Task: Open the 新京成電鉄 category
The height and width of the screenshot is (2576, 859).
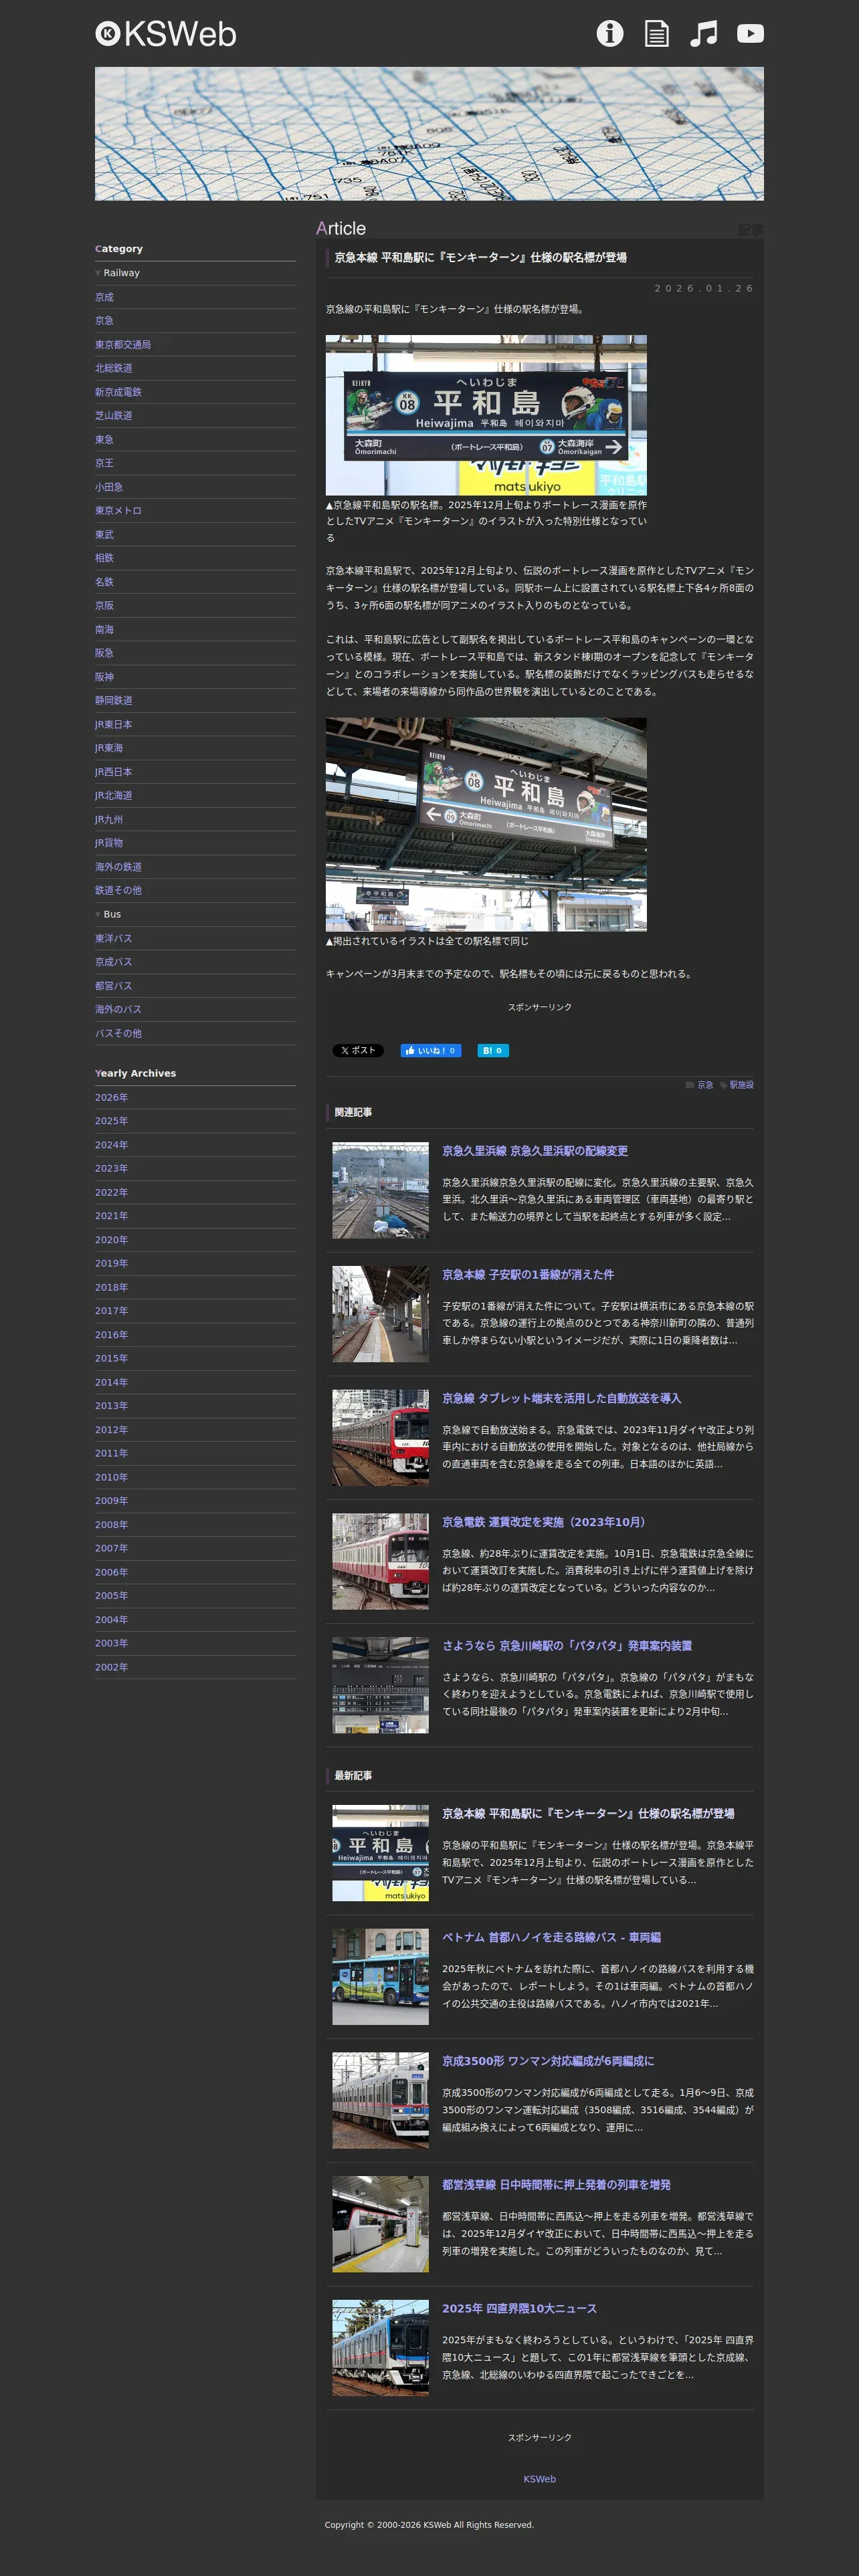Action: coord(118,392)
